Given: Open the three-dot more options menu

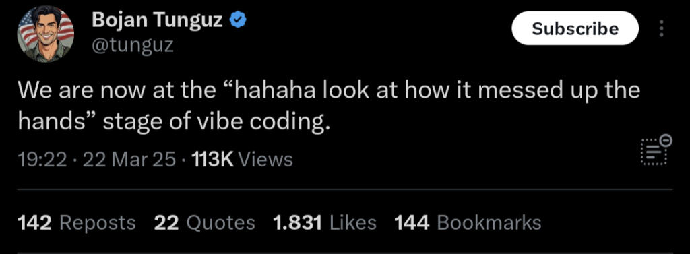Looking at the screenshot, I should 661,28.
